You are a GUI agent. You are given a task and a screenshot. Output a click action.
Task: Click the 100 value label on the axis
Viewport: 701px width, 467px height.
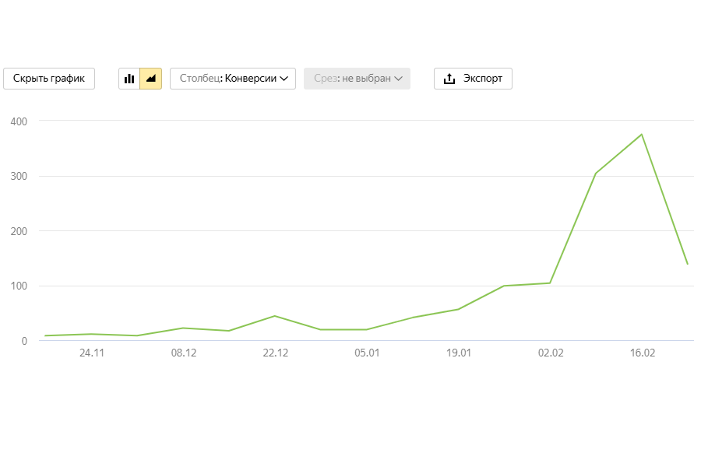[x=19, y=286]
